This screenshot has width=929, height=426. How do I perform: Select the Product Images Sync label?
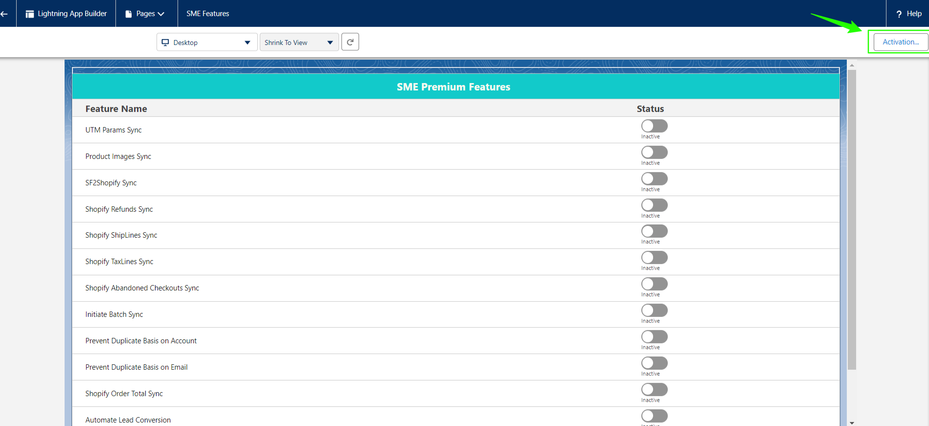(x=118, y=157)
